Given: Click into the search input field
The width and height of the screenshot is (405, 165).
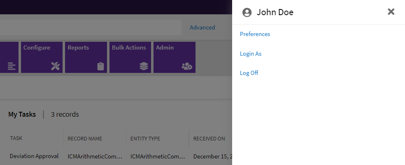Looking at the screenshot, I should [x=91, y=27].
